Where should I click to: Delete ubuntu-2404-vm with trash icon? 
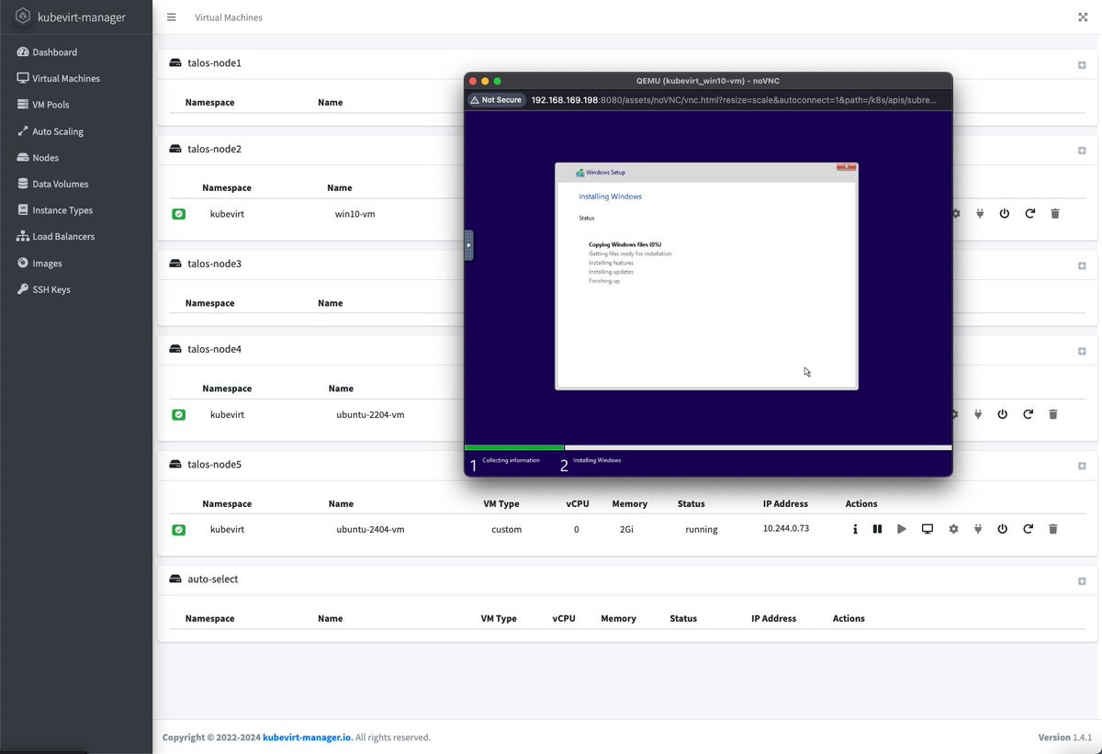tap(1053, 530)
